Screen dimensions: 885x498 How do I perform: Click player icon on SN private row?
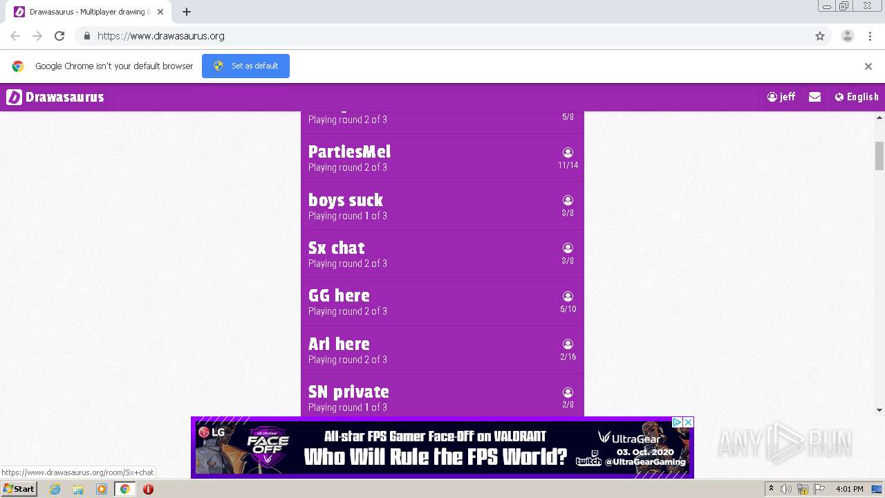coord(568,392)
